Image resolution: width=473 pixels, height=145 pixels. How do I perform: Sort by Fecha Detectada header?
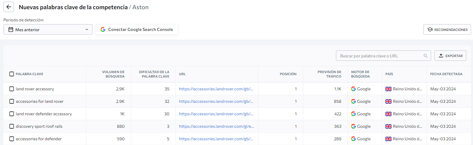pyautogui.click(x=446, y=74)
